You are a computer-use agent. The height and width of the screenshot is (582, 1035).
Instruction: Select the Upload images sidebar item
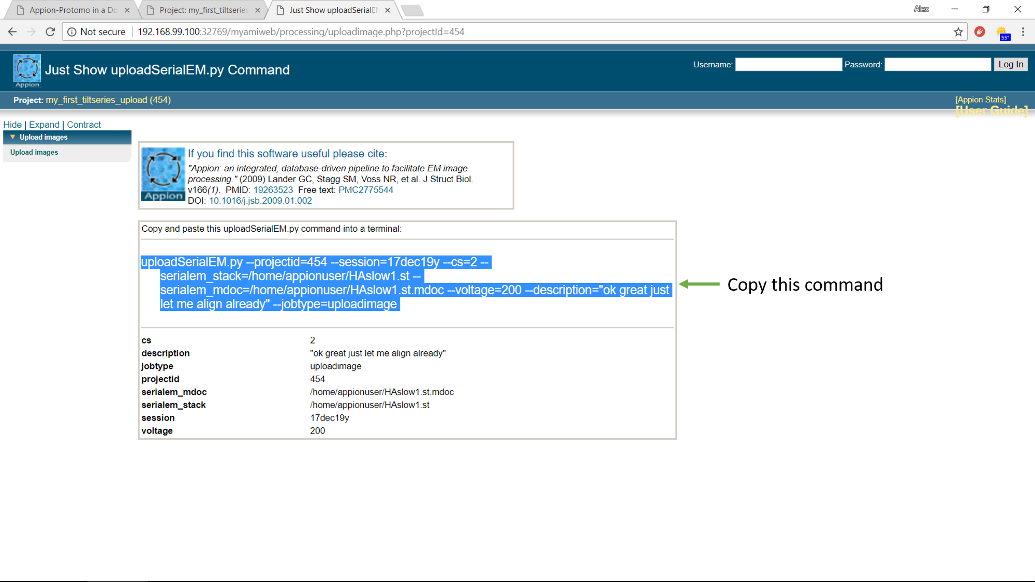click(x=34, y=152)
